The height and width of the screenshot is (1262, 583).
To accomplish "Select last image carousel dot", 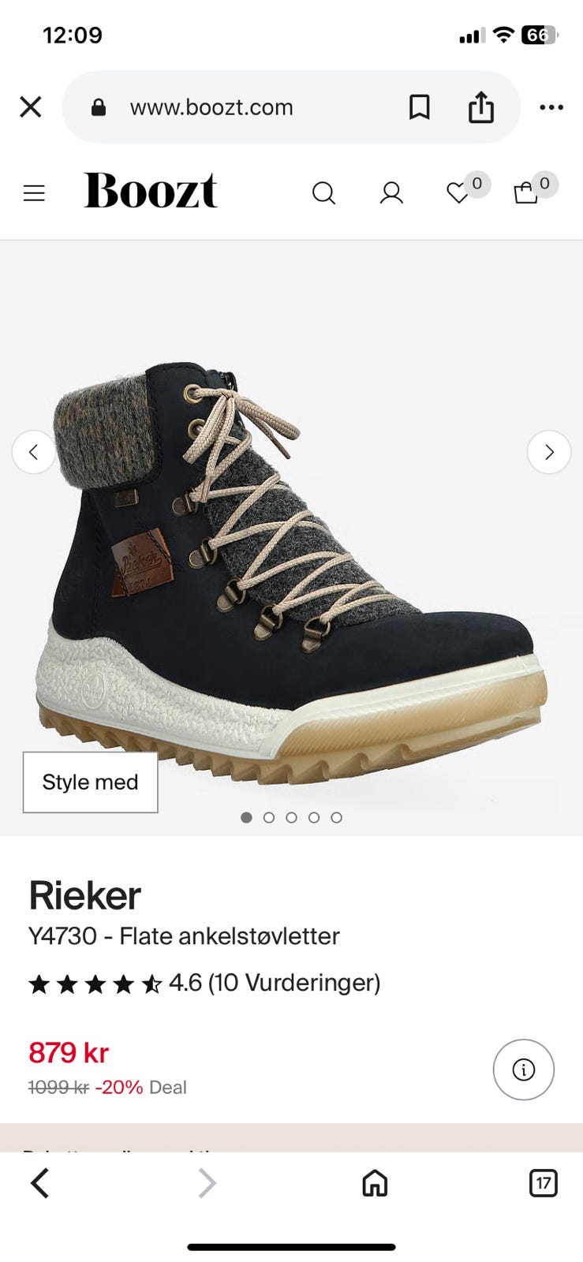I will pos(337,818).
